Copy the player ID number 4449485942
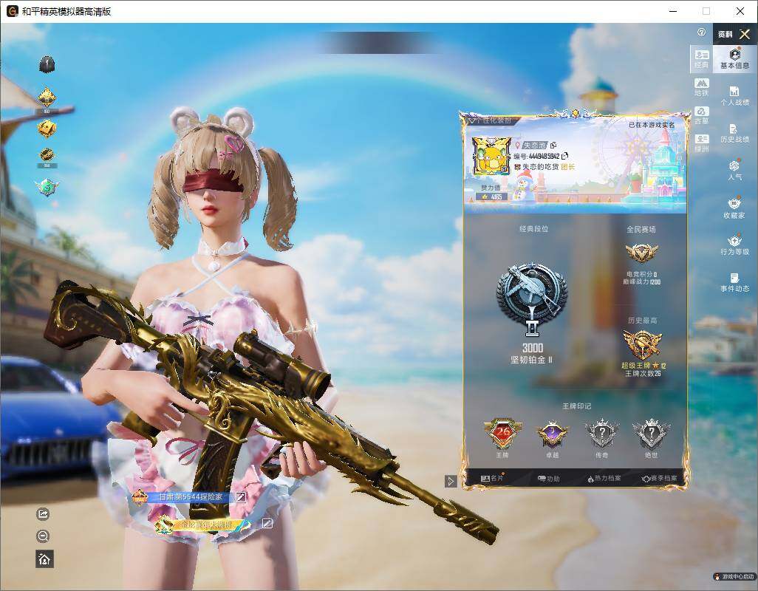758x591 pixels. point(564,156)
